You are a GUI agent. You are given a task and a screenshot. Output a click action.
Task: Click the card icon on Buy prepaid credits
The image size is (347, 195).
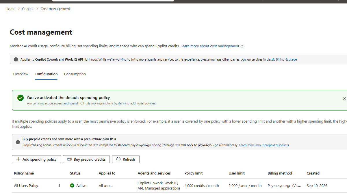point(69,159)
